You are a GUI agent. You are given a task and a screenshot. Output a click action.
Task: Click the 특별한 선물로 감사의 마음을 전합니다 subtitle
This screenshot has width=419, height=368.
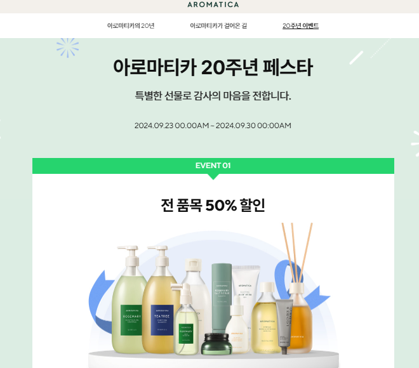[213, 96]
